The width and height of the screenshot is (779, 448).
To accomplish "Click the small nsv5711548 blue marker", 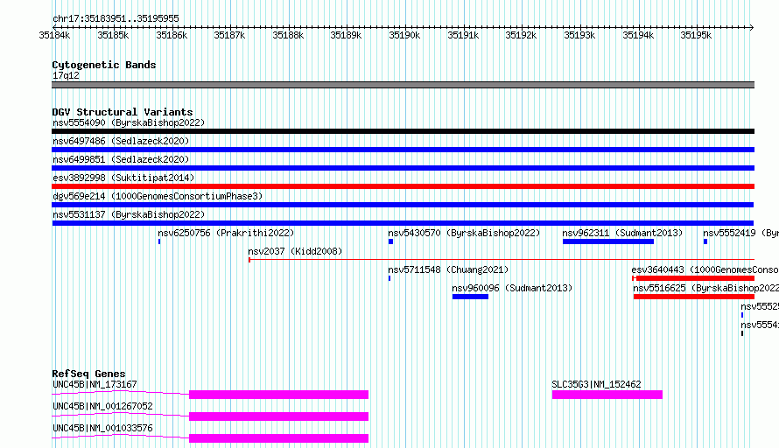I will coord(389,278).
